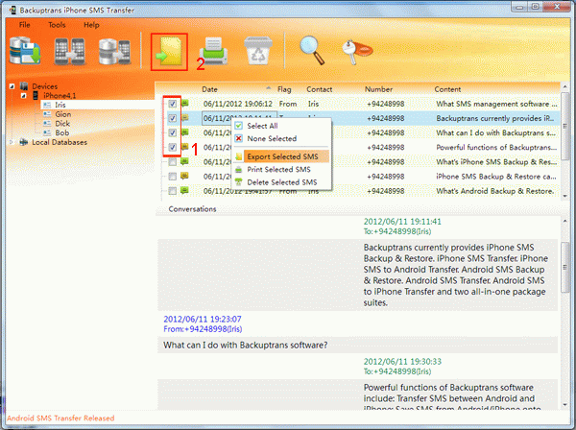The width and height of the screenshot is (576, 430).
Task: Click the contact card icon beside Gion
Action: (47, 114)
